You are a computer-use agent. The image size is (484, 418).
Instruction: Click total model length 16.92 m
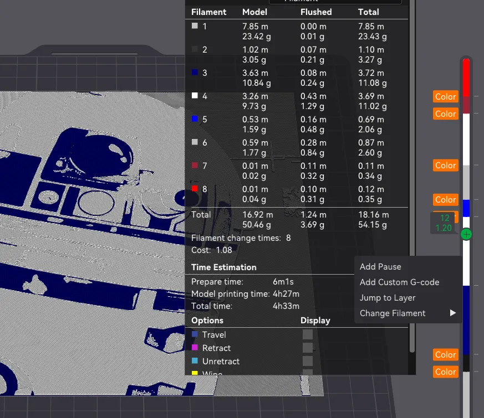(257, 215)
